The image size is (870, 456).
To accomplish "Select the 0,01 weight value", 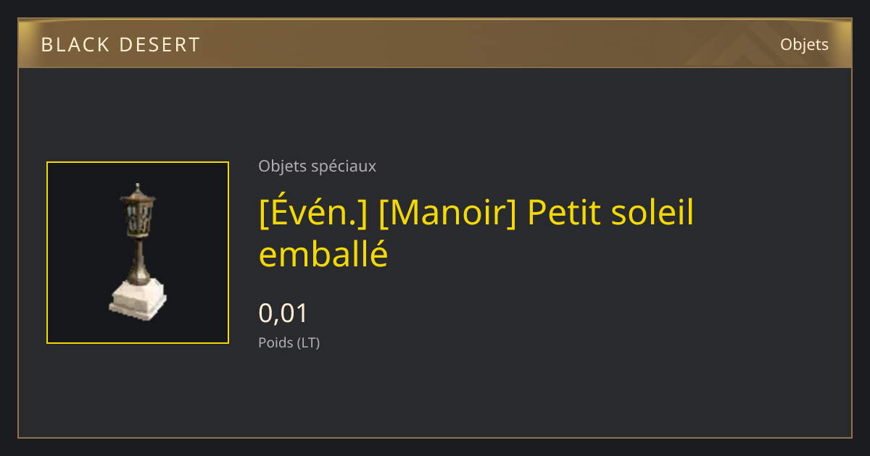I will 283,313.
